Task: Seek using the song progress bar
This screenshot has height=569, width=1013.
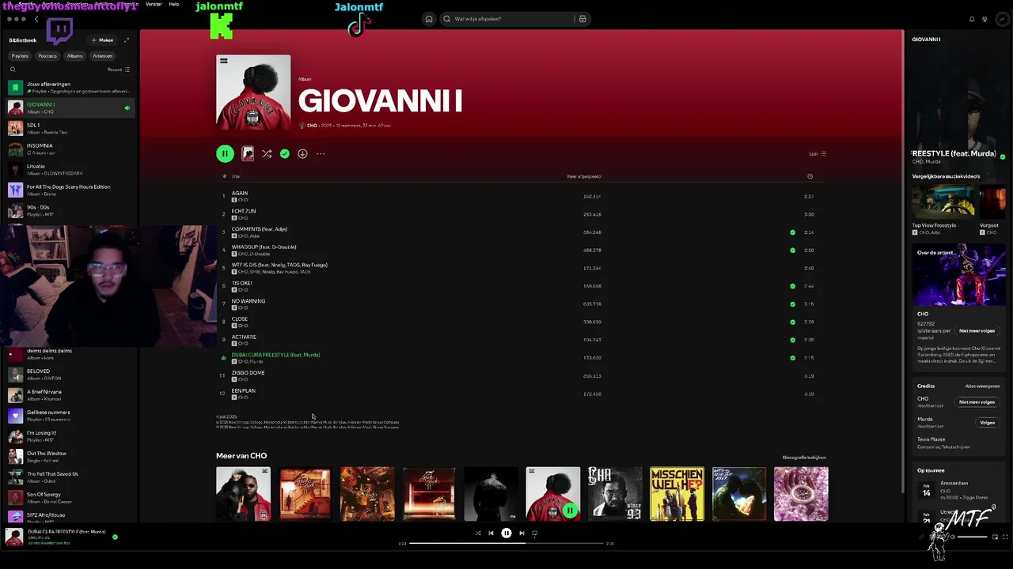Action: pos(506,544)
